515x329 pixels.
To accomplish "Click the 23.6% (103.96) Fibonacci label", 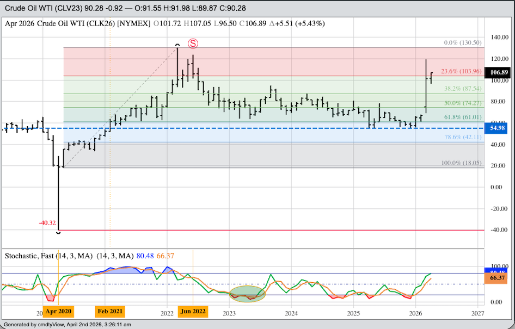I will pos(461,71).
